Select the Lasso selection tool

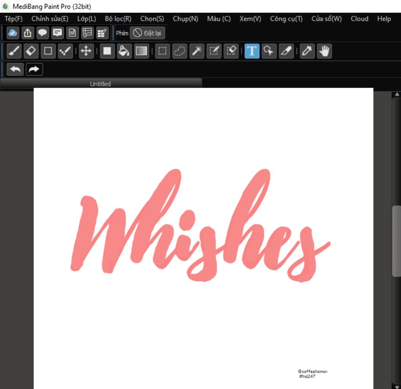click(179, 51)
